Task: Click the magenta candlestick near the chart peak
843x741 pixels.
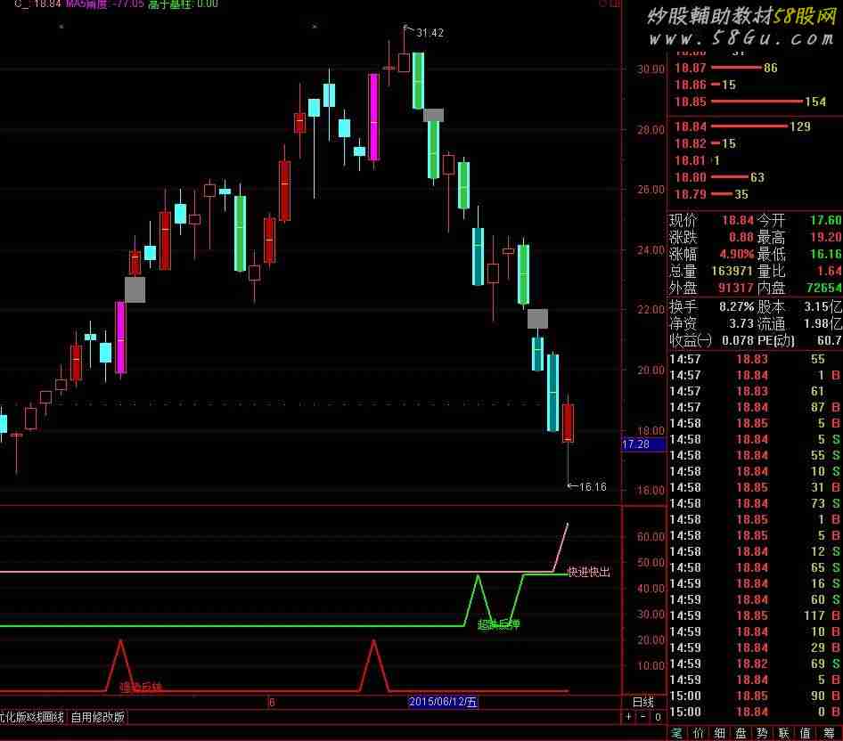Action: coord(373,118)
